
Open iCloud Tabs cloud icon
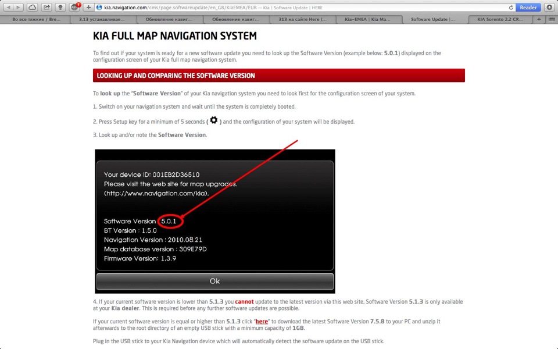(32, 7)
